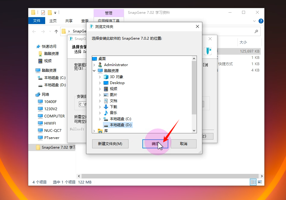Click the folder tree vertical scrollbar

coord(194,90)
